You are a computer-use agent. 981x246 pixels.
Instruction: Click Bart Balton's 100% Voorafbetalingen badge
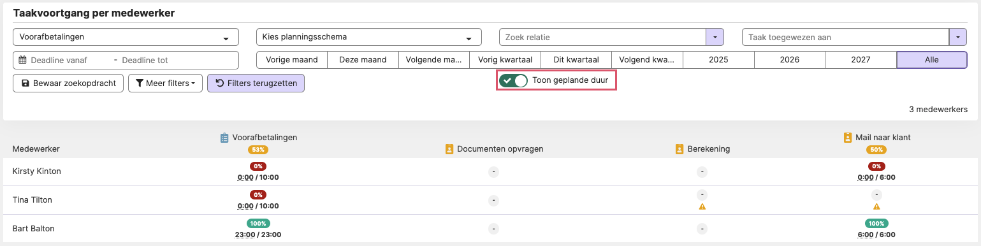258,224
